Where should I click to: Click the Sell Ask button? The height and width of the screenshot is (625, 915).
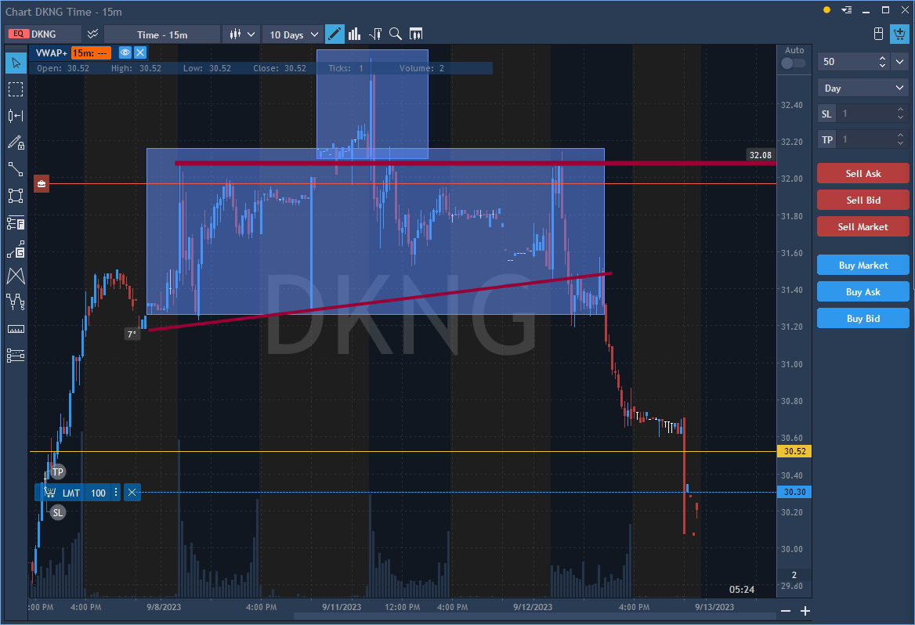pos(863,173)
